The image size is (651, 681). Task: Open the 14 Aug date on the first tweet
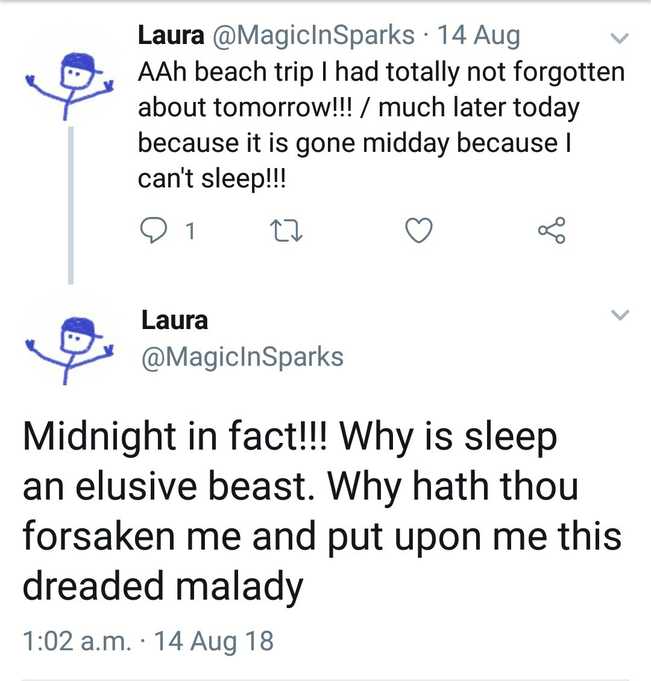coord(478,36)
